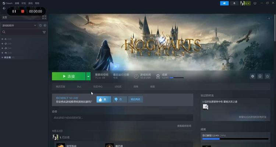Click the green 连接 play button
Image resolution: width=276 pixels, height=147 pixels.
click(69, 76)
